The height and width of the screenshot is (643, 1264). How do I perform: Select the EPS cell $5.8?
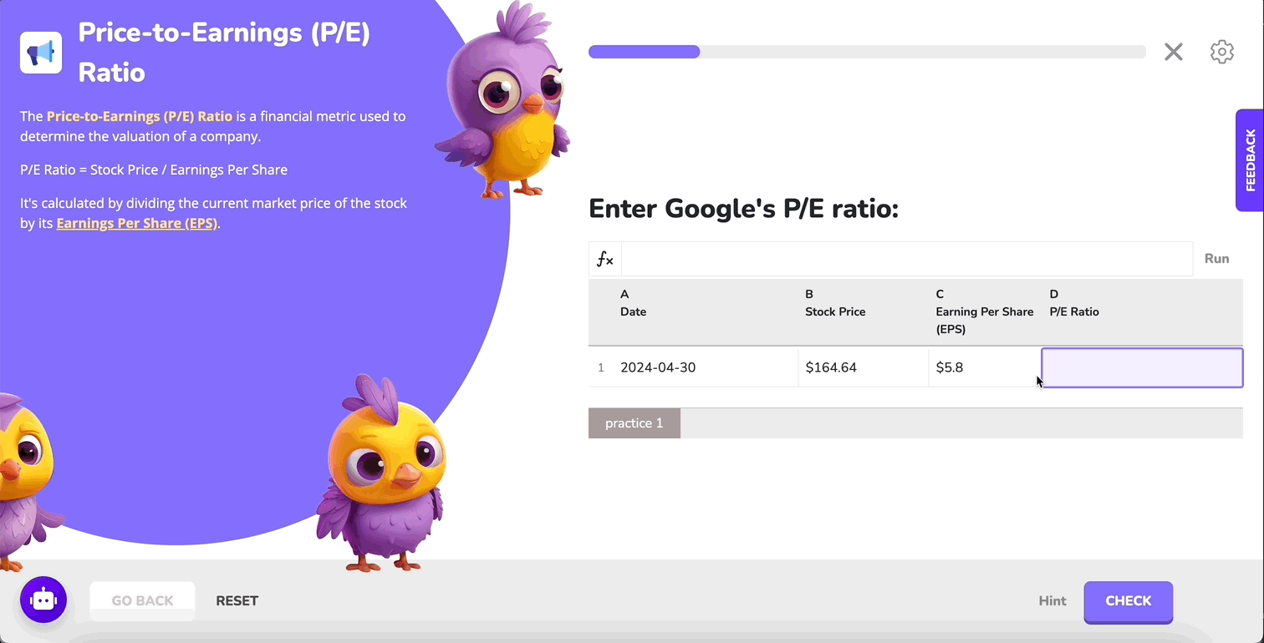point(985,367)
